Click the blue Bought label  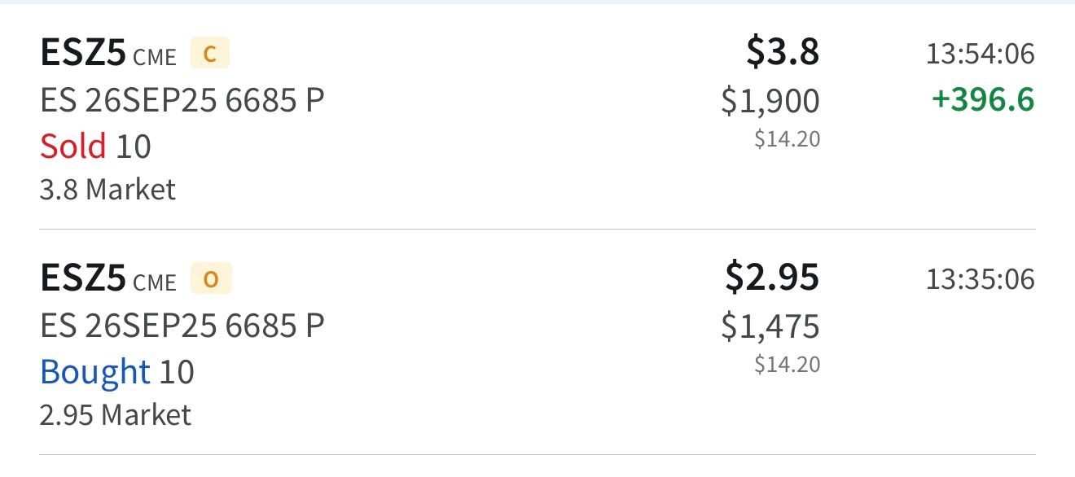click(x=94, y=372)
